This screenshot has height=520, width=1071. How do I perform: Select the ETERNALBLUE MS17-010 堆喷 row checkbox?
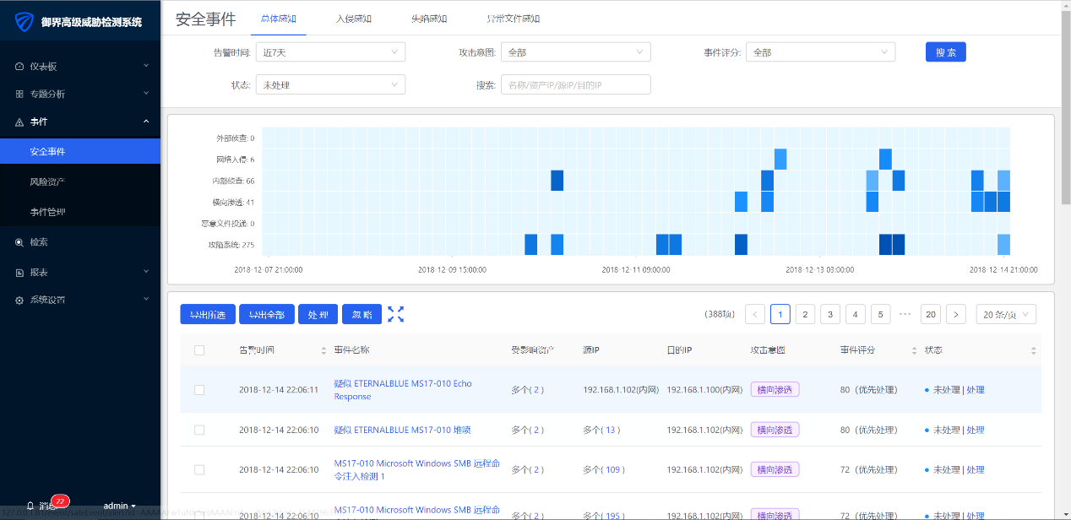tap(199, 430)
